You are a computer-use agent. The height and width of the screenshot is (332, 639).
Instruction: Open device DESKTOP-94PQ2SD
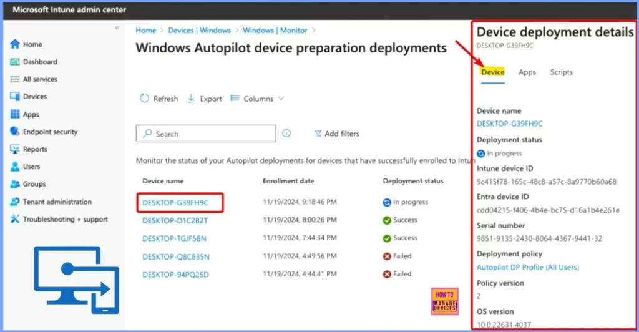coord(175,275)
